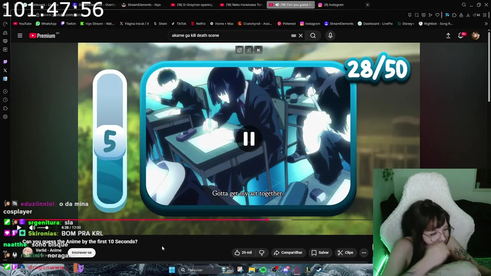Open more actions three-dot menu
Screen dimensions: 491x276
[x=364, y=253]
